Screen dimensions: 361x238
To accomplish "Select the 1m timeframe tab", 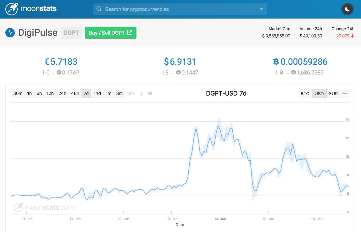I will tap(108, 93).
